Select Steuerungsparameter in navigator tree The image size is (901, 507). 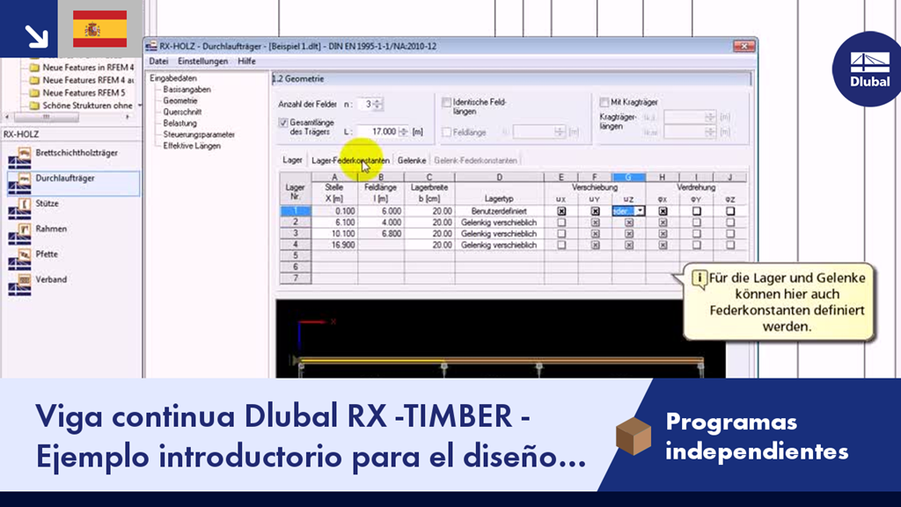tap(199, 135)
